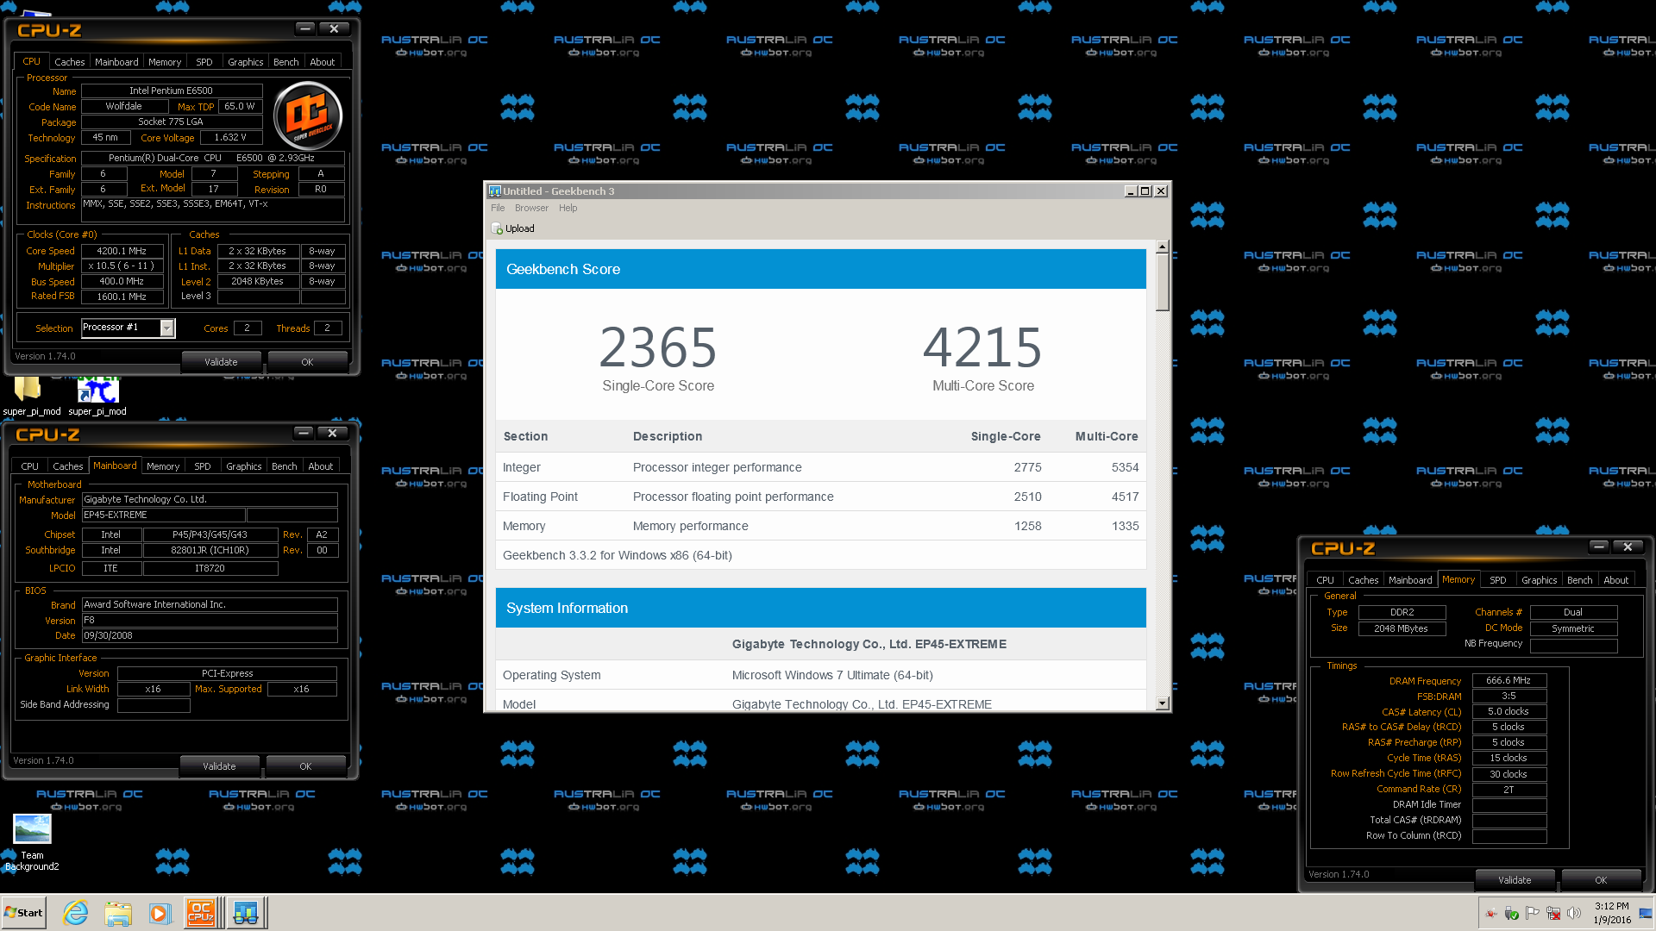Open the Action Center flag icon
This screenshot has width=1656, height=931.
coord(1533,913)
